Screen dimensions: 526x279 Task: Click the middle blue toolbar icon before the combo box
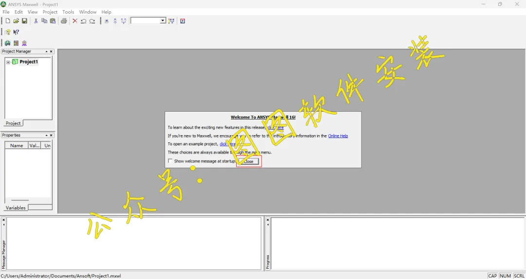115,21
